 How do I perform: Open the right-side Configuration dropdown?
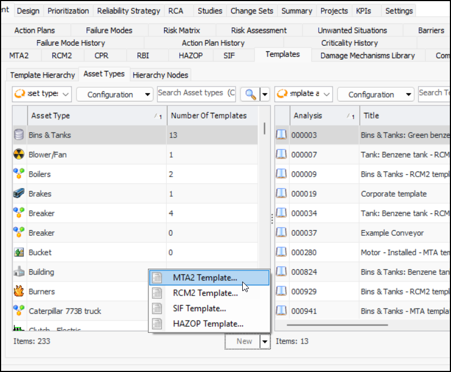point(375,94)
